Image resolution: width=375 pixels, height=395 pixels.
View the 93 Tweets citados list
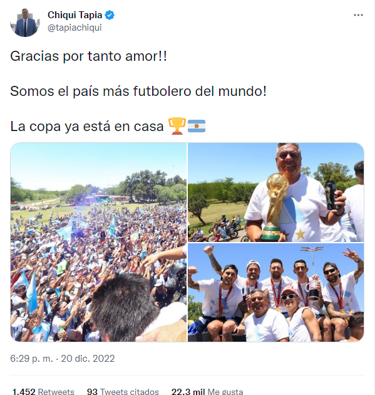coord(123,391)
